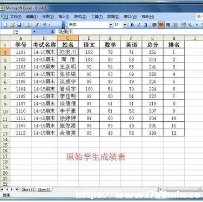203x202 pixels.
Task: Open the Undo history dropdown arrow
Action: pyautogui.click(x=50, y=25)
